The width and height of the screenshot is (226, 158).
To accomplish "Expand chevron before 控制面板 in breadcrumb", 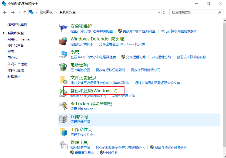I will pos(36,12).
